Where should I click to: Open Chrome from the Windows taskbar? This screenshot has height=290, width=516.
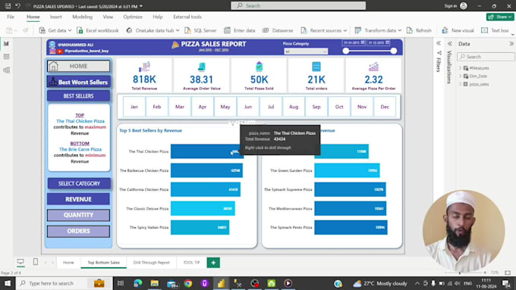188,283
